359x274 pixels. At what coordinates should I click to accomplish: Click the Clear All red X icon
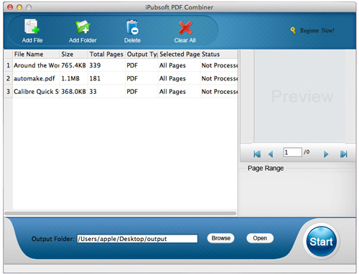(x=185, y=28)
